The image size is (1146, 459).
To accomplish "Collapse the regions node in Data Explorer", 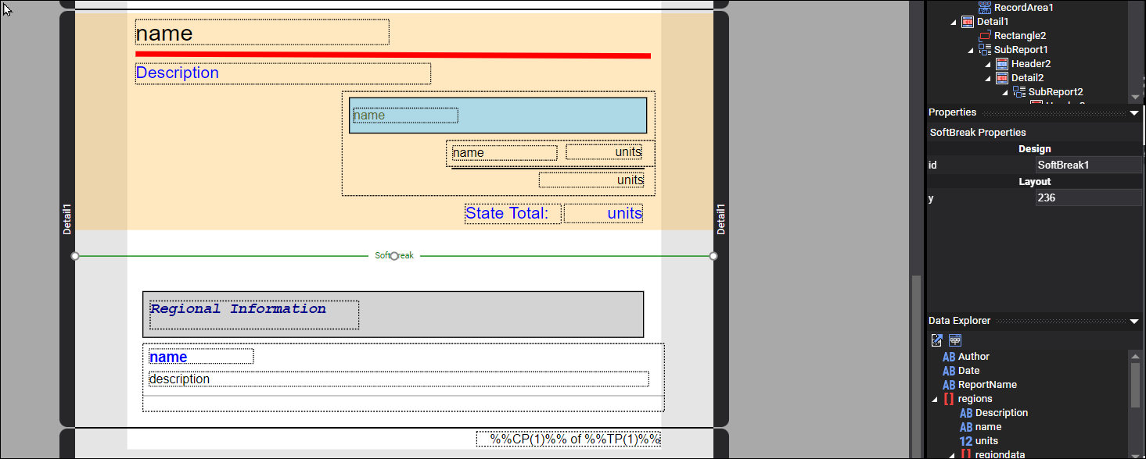I will 935,399.
